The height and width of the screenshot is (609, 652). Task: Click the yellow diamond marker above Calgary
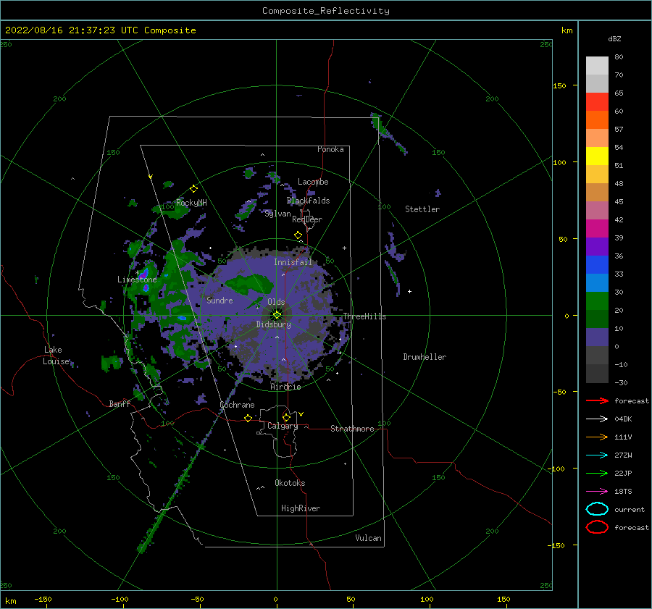tap(286, 417)
